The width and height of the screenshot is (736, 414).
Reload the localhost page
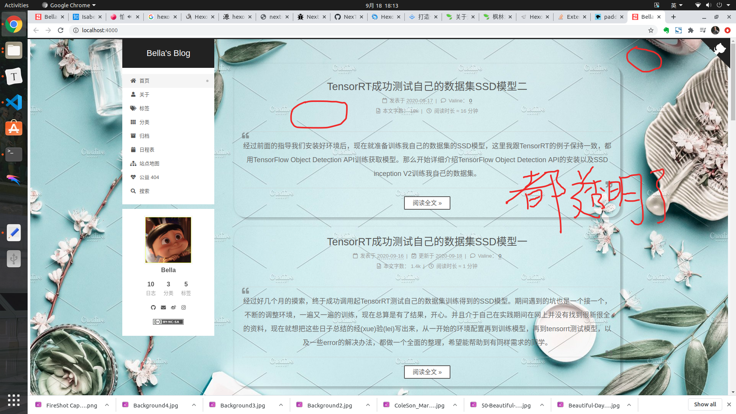tap(61, 30)
